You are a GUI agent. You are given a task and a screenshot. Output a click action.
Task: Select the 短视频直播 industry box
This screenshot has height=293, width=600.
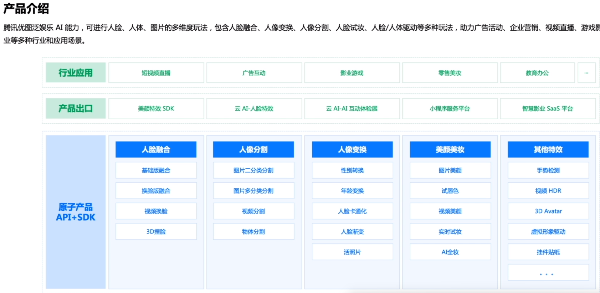(x=156, y=73)
